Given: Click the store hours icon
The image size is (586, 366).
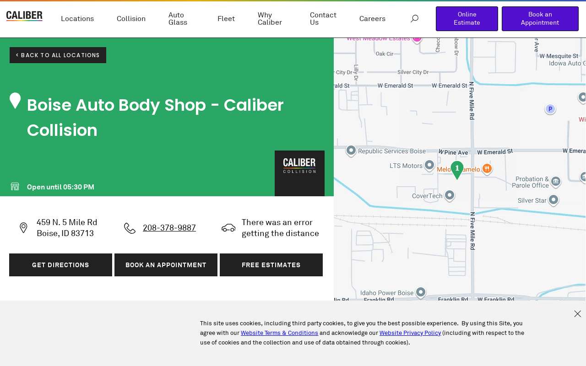Looking at the screenshot, I should click(15, 187).
